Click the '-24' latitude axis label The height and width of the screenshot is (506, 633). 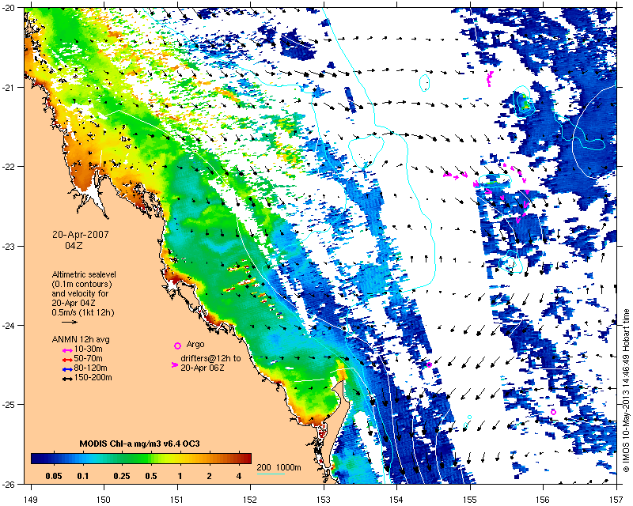point(8,325)
